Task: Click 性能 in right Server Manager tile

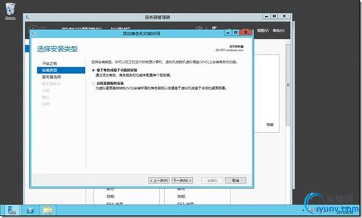Action: (x=181, y=196)
